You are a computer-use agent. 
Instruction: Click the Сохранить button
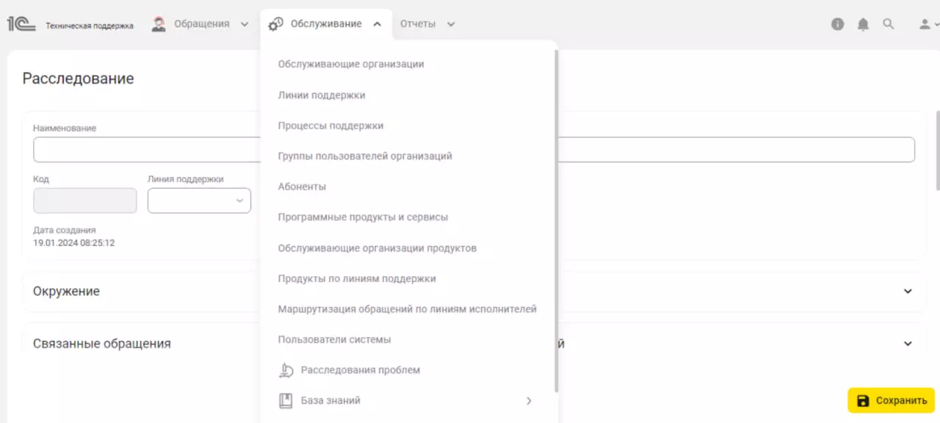coord(890,400)
